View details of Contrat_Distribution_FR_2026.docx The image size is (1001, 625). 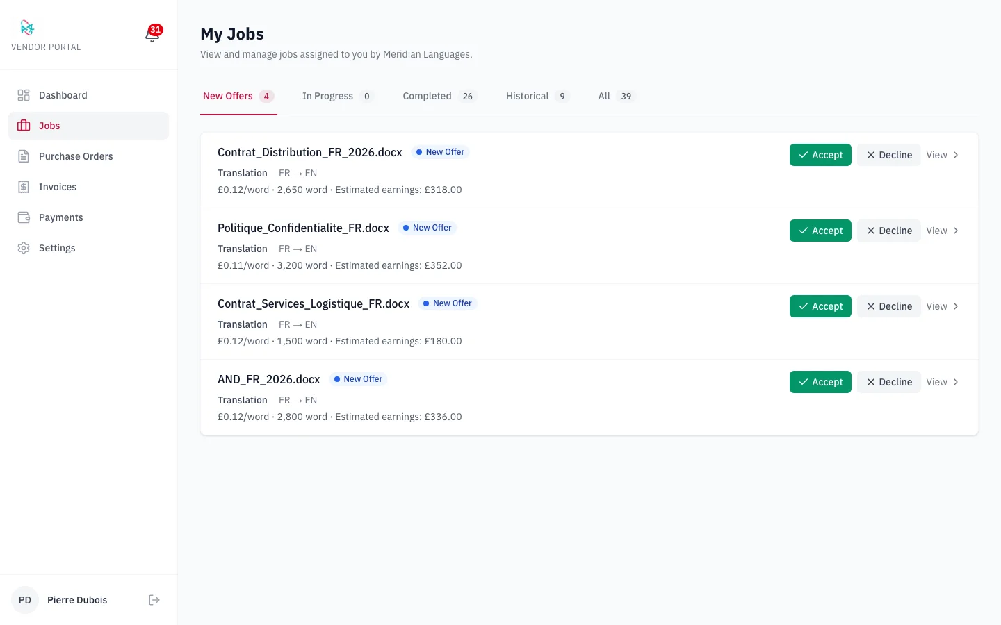[x=943, y=155]
